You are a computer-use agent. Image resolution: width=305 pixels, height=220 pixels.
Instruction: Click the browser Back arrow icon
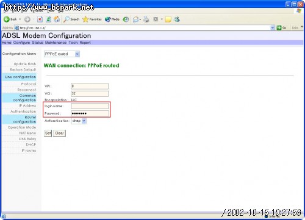(7, 20)
